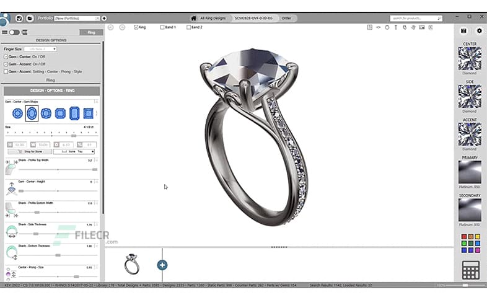This screenshot has height=300, width=487.
Task: Select the ring thumbnail in bottom tray
Action: [x=132, y=264]
